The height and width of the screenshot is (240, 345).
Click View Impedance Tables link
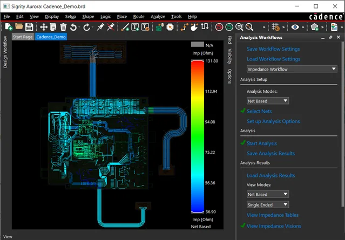273,215
